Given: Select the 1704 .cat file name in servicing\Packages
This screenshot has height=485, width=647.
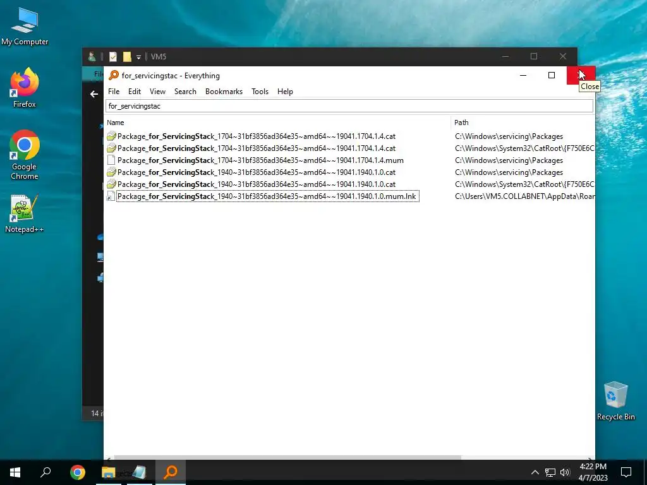Looking at the screenshot, I should (257, 136).
